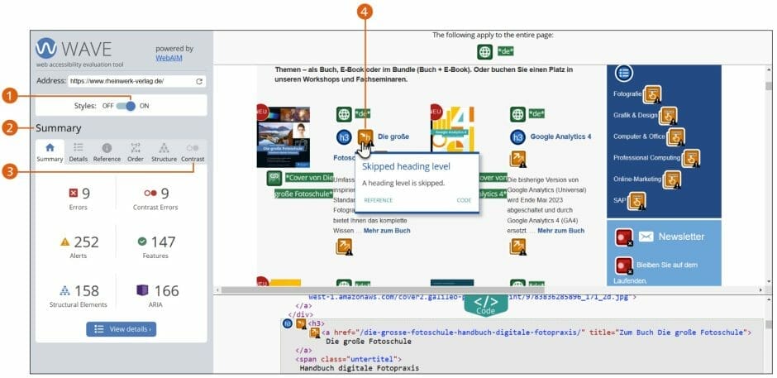Click the link icon beside Cover von Die
Screen dimensions: 777x378
[274, 178]
